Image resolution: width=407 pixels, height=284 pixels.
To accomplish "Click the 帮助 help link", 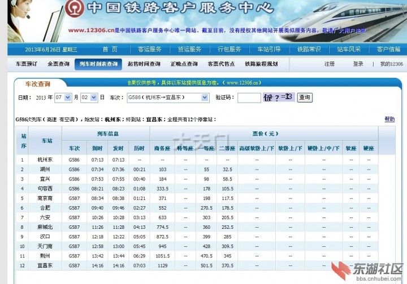I will [x=389, y=119].
